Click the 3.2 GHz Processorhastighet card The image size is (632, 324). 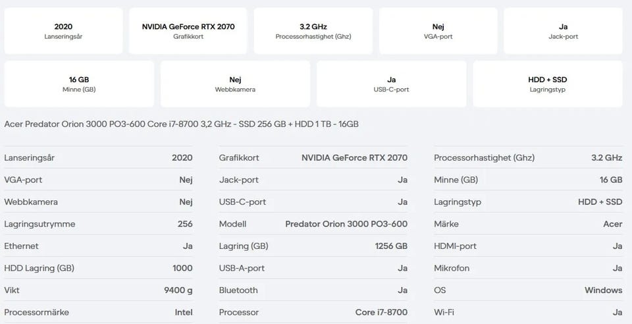[313, 31]
